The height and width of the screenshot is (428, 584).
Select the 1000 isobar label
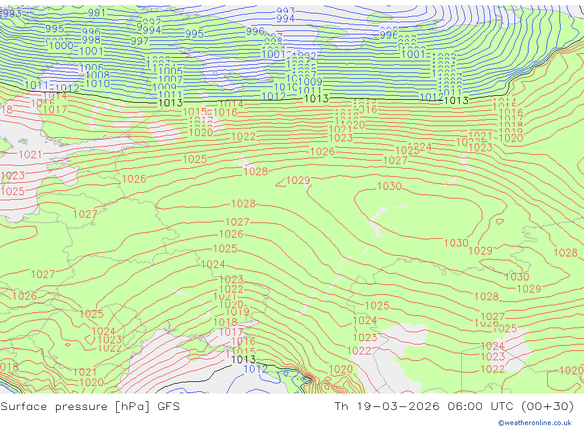(x=61, y=46)
